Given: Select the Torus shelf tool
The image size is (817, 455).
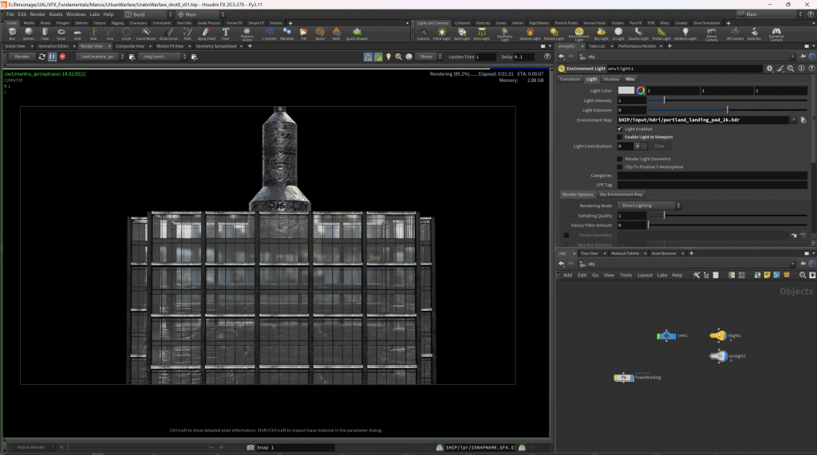Looking at the screenshot, I should pos(61,33).
